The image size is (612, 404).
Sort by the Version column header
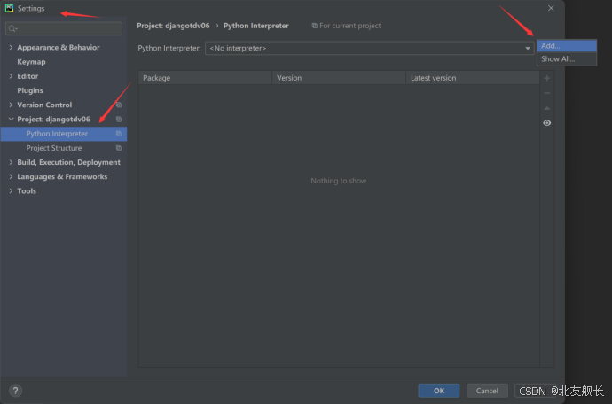pos(339,78)
